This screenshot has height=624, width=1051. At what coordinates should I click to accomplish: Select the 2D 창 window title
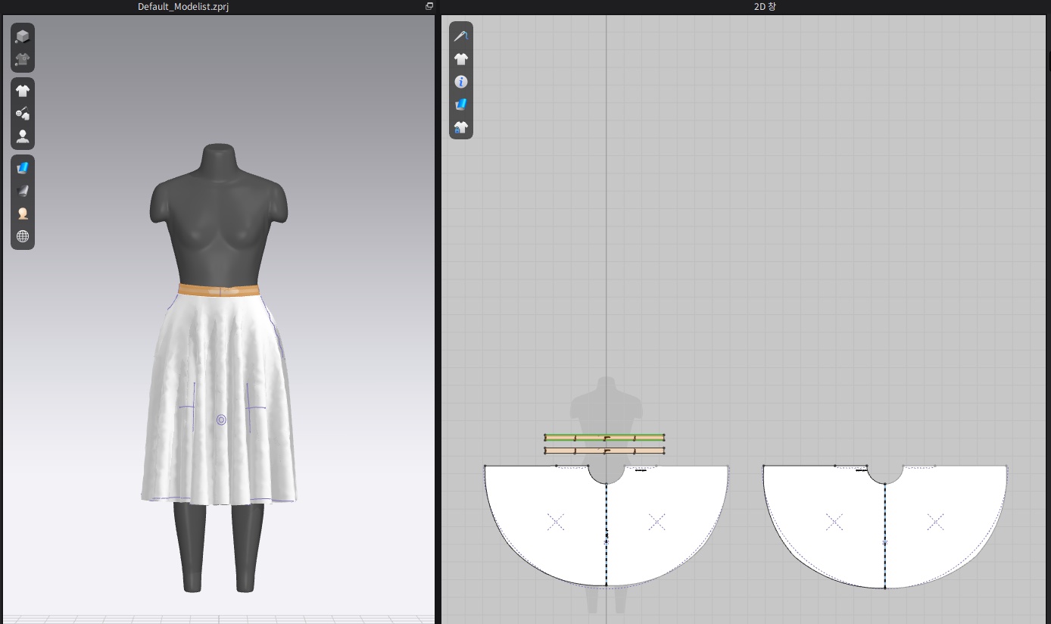pos(746,6)
